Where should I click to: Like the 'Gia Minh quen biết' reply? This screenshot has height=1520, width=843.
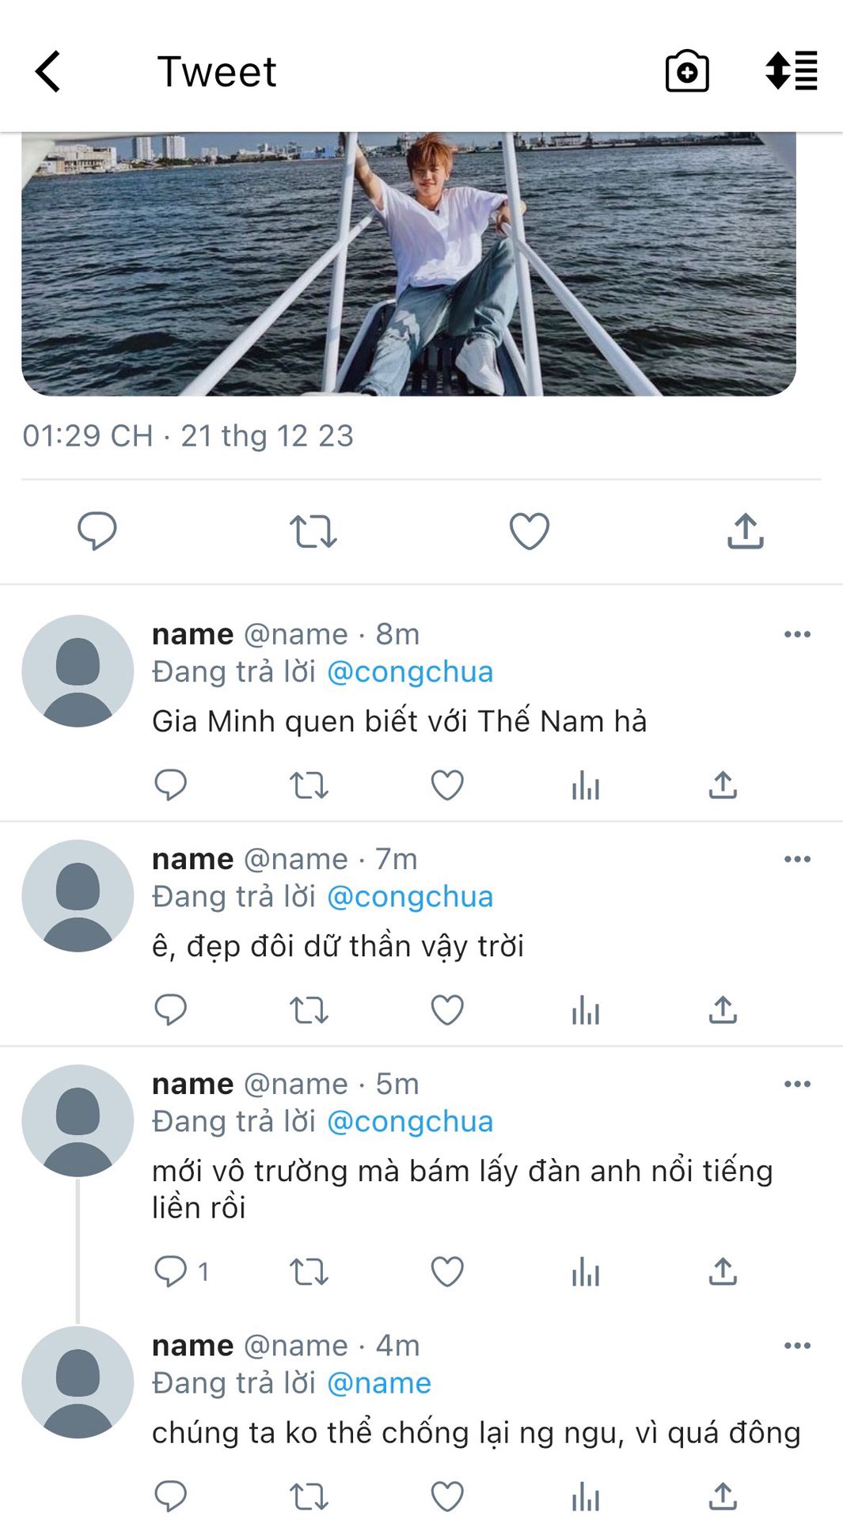(x=446, y=785)
